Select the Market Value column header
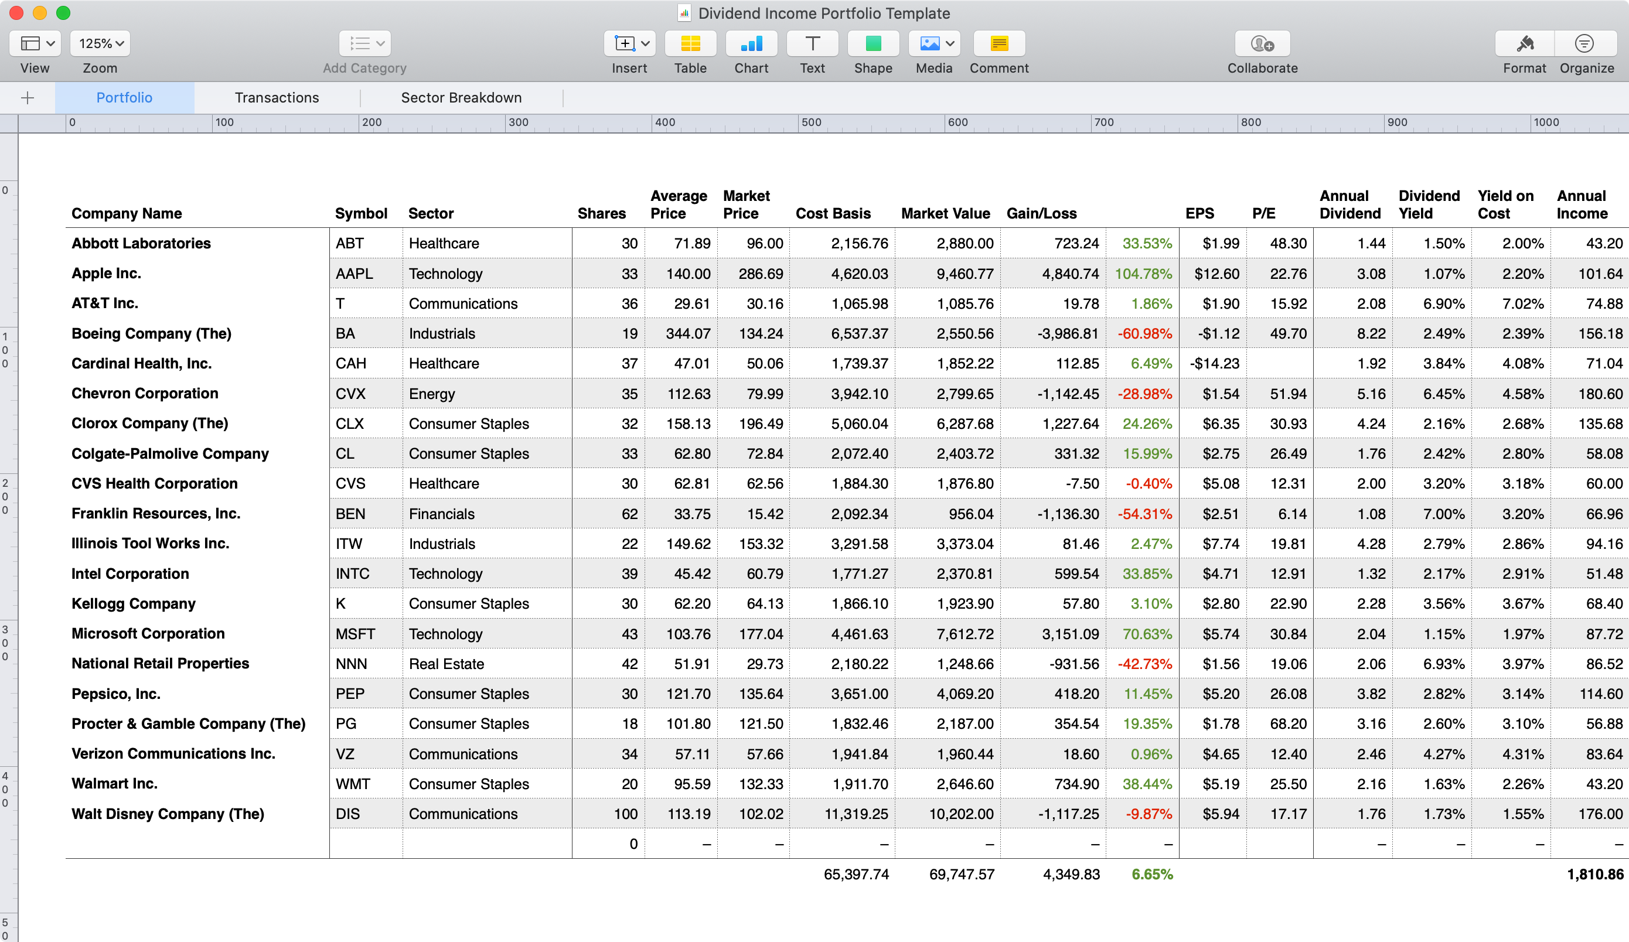 click(946, 213)
